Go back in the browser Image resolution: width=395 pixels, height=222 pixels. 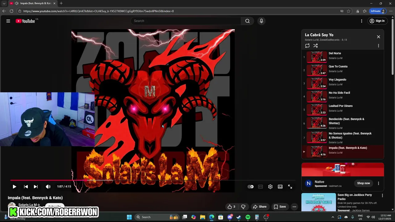4,11
